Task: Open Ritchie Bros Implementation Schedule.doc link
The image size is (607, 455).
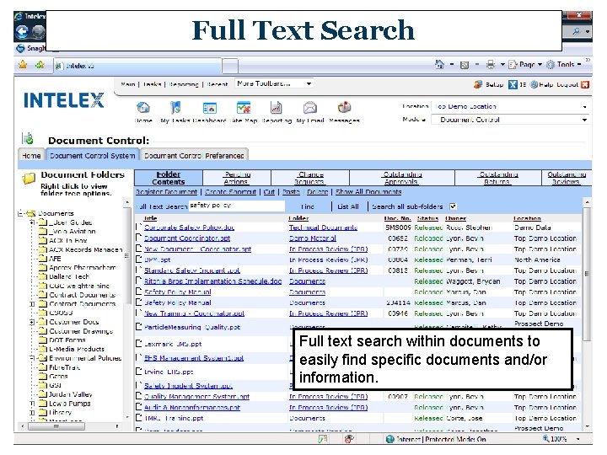Action: pos(213,281)
